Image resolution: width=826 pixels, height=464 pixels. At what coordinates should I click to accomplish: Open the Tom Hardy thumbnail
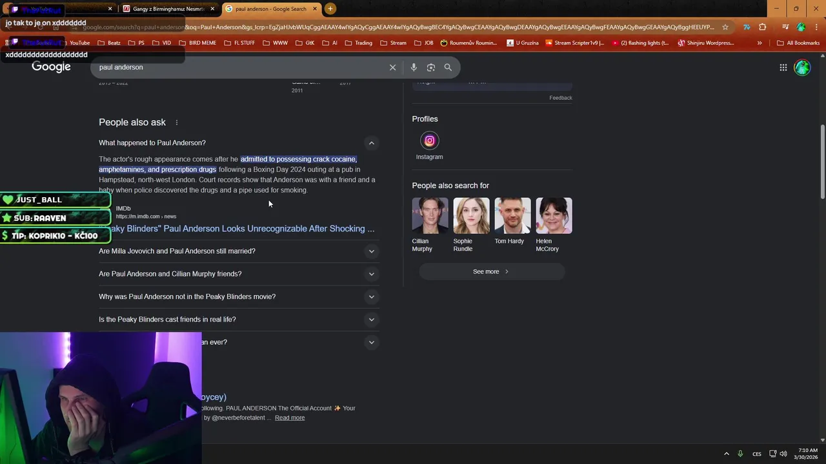click(x=512, y=216)
